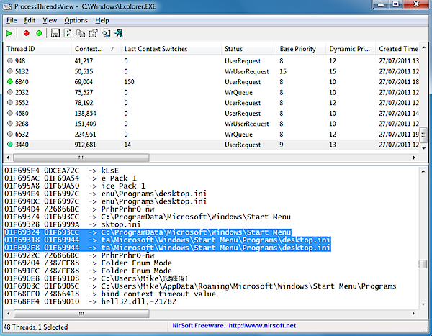The image size is (432, 336).
Task: Click the find icon in toolbar
Action: 107,33
